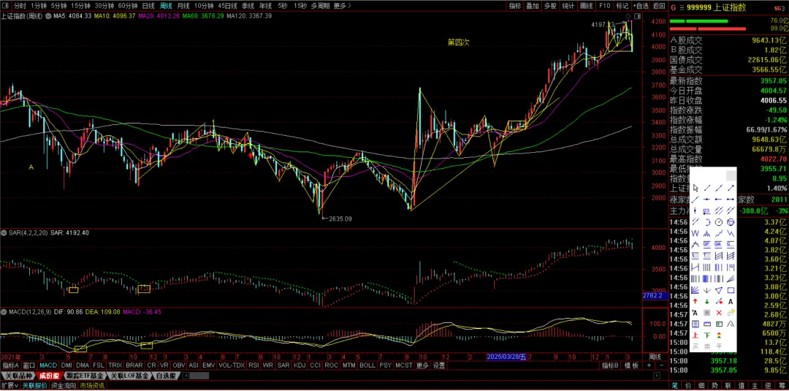Pick the circle with clock hand tool
Image resolution: width=789 pixels, height=391 pixels.
719,222
